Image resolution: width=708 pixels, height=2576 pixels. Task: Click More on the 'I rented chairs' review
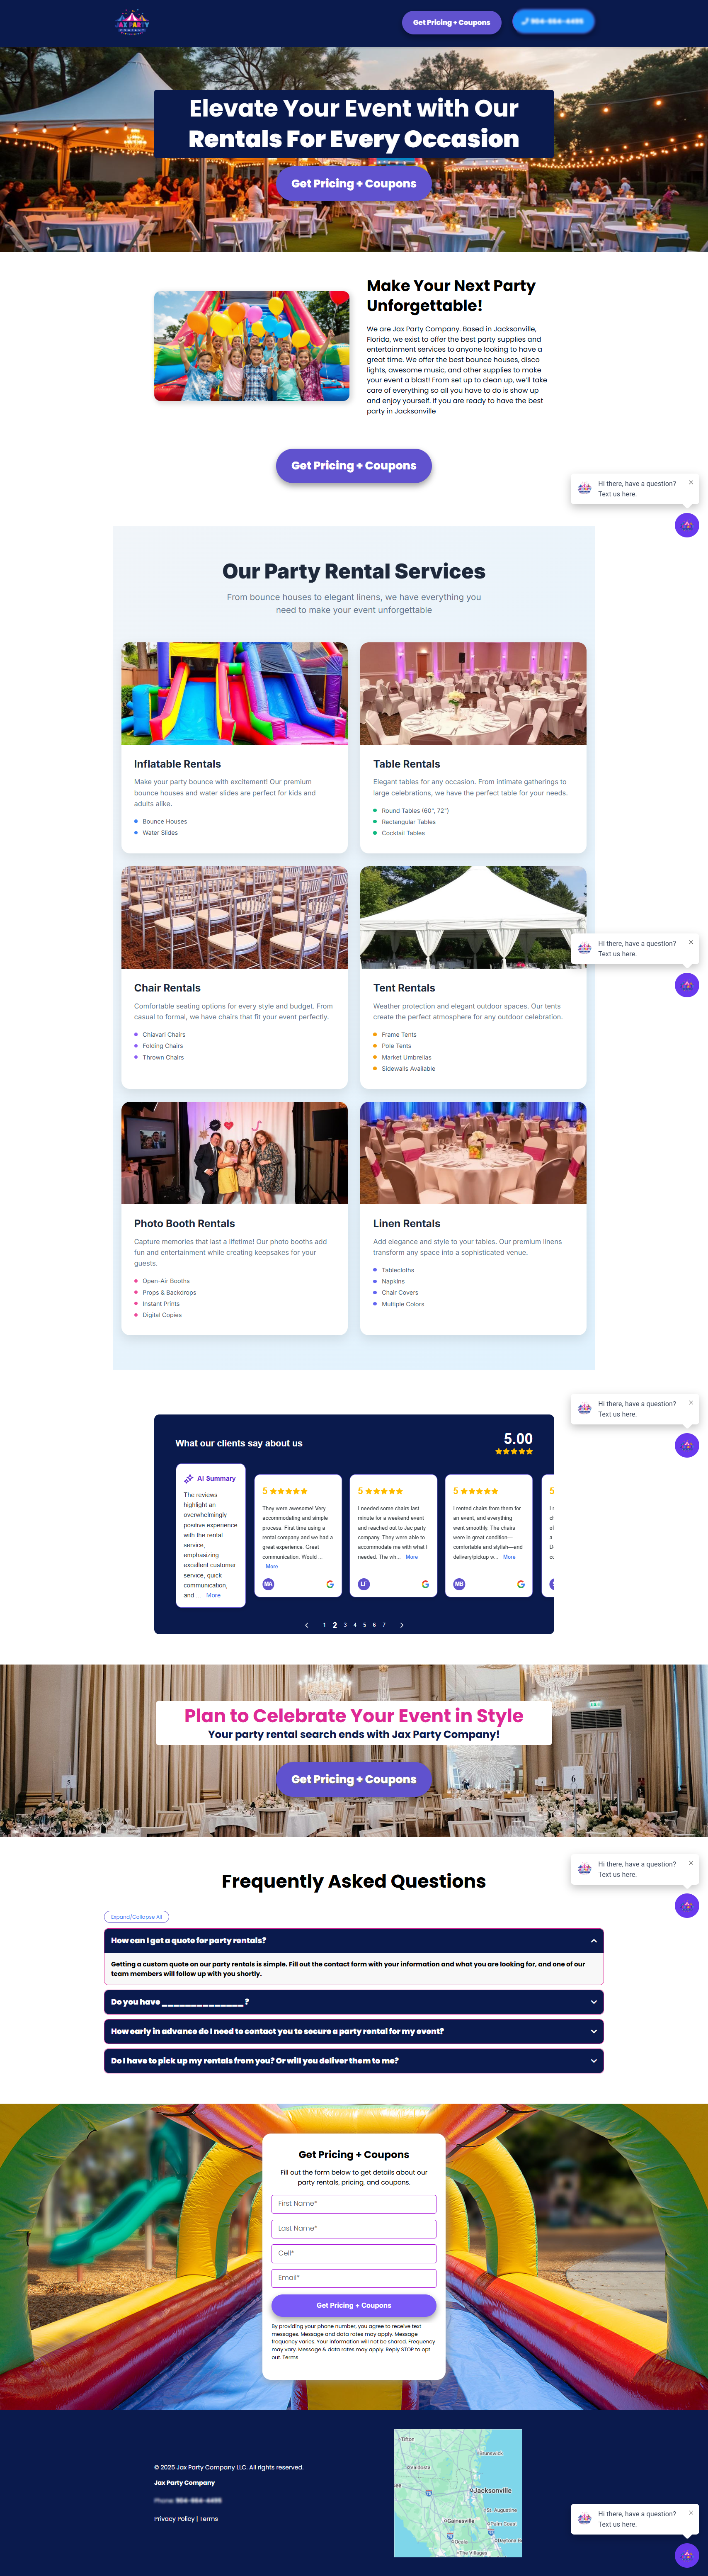(x=509, y=1557)
